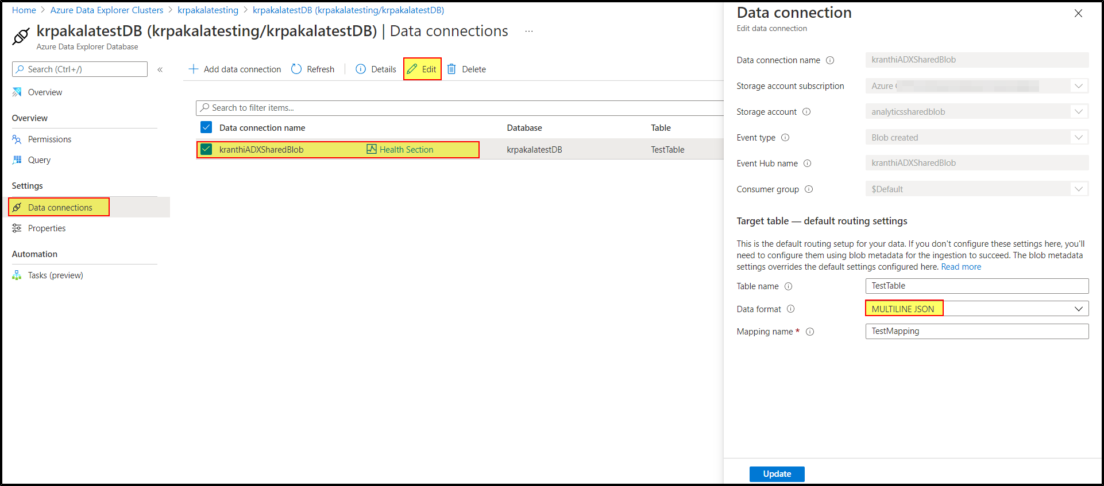1104x486 pixels.
Task: Select Data connections in the sidebar
Action: tap(60, 208)
